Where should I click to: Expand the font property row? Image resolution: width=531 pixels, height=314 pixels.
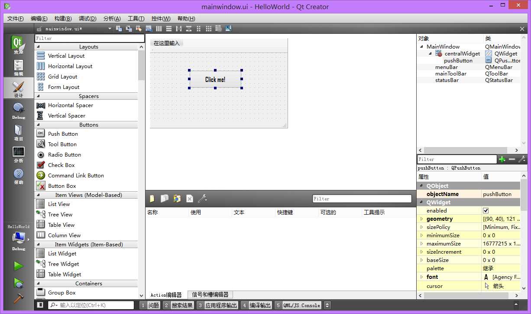421,277
